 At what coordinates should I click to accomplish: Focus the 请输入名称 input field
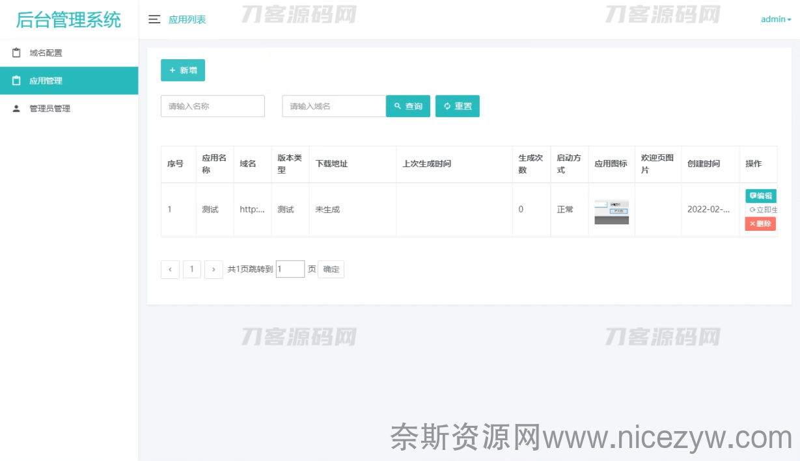[213, 106]
